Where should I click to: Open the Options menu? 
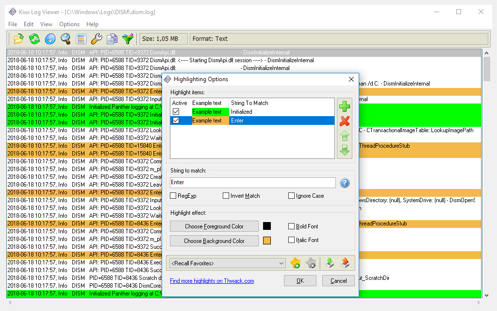coord(69,24)
